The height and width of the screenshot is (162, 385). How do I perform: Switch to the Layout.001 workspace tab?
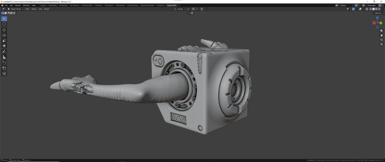(x=172, y=5)
